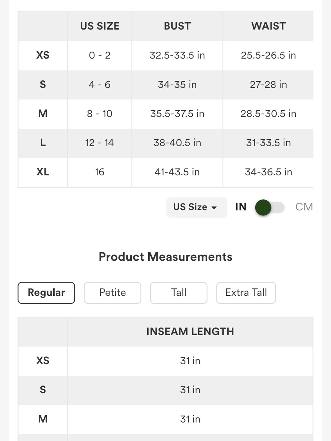Viewport: 331px width, 441px height.
Task: Select the IN unit label
Action: [x=241, y=207]
